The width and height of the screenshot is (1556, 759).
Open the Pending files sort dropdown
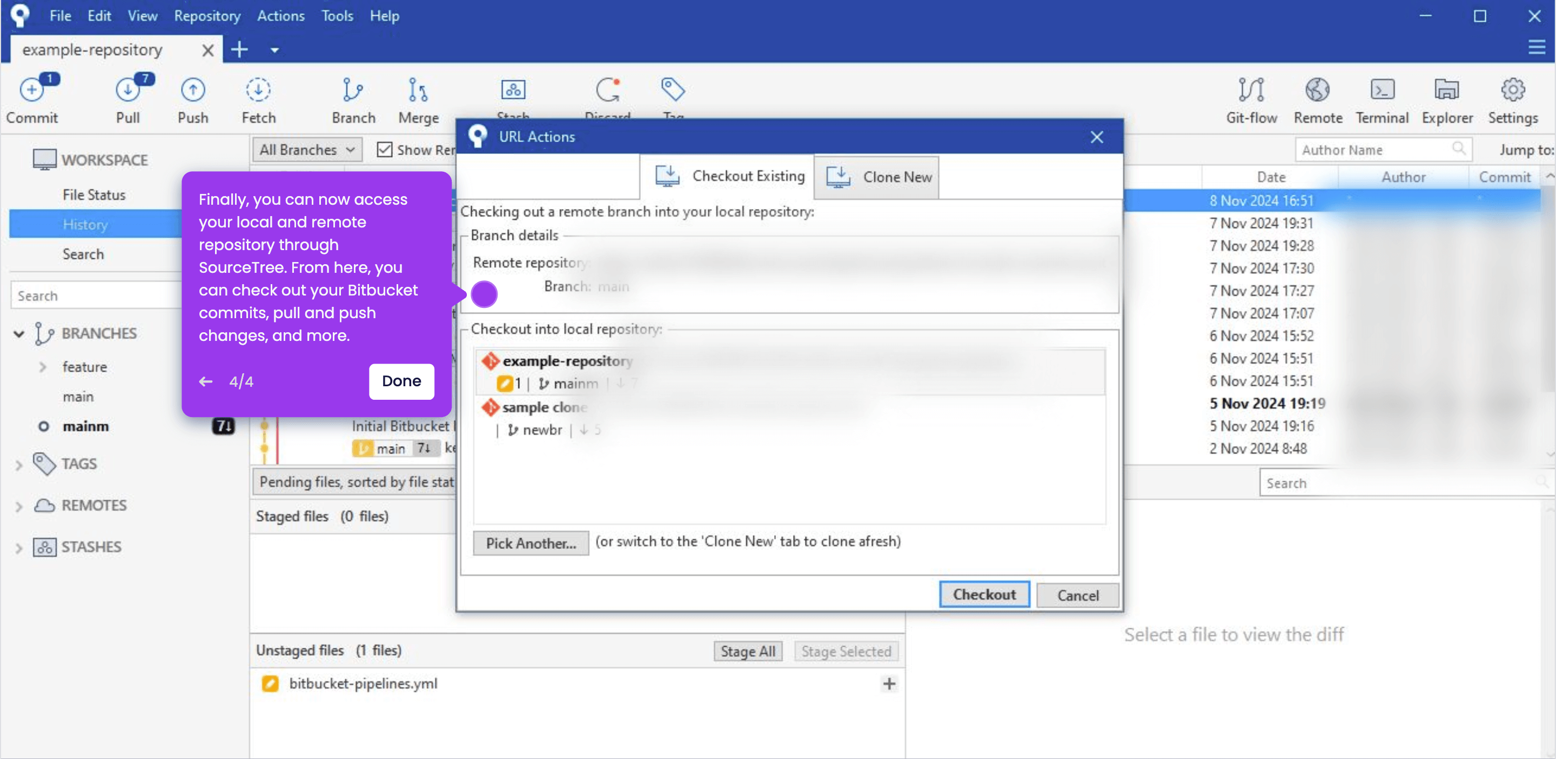coord(354,481)
